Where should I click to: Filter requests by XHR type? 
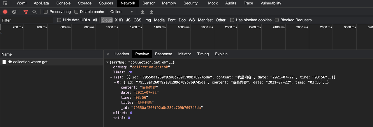click(119, 20)
